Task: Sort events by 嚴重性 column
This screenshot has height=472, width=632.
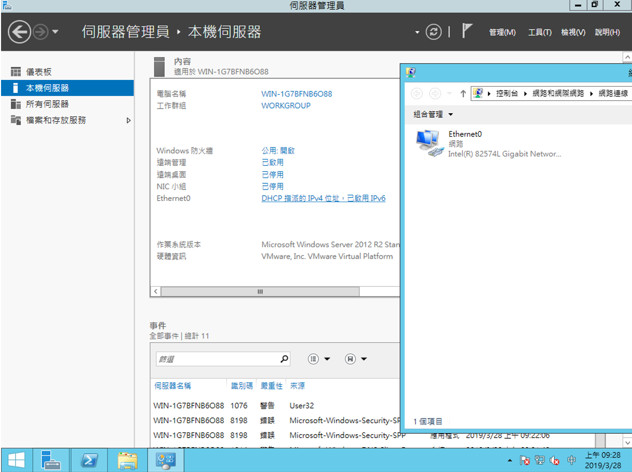Action: [x=272, y=386]
